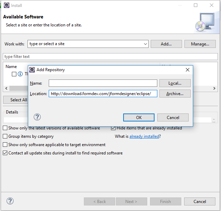Open Manage... sites preferences
221x211 pixels.
click(x=200, y=44)
